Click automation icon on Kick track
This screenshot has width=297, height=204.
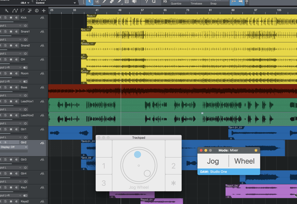(x=42, y=17)
